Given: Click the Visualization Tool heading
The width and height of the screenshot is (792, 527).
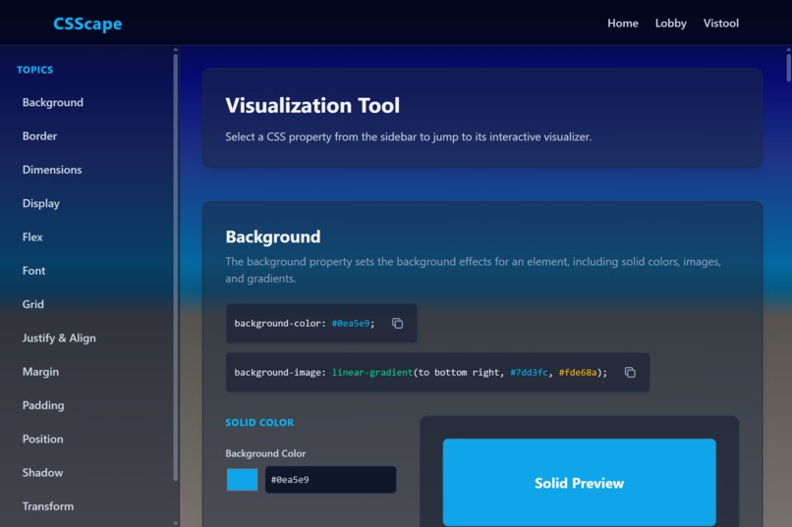Looking at the screenshot, I should coord(312,105).
